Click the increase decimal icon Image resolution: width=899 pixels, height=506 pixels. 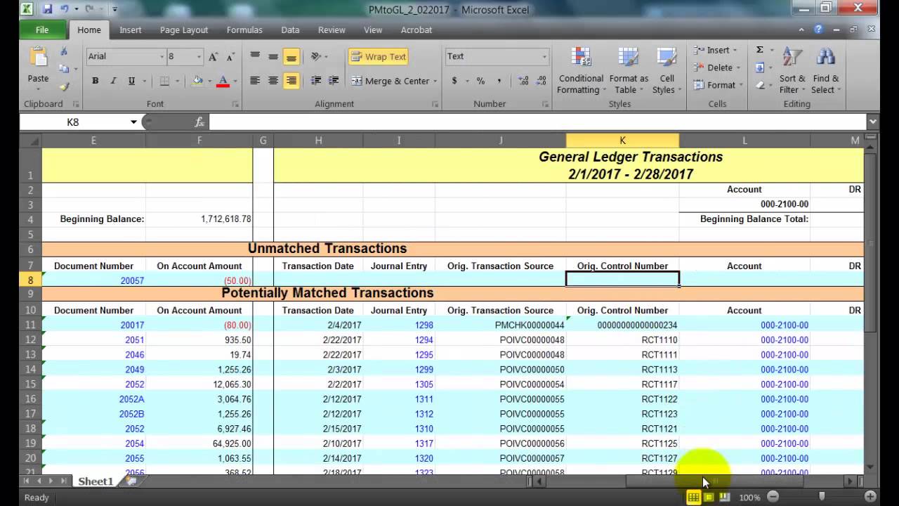pyautogui.click(x=525, y=81)
